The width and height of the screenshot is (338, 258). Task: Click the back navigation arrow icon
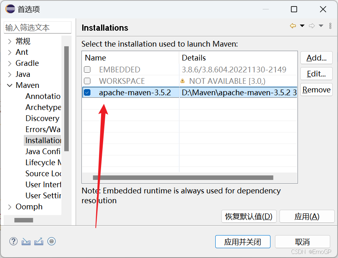click(x=293, y=26)
